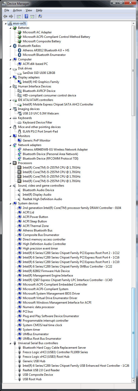Toggle the Show/Hide Console Tree toolbar icon

[19, 17]
